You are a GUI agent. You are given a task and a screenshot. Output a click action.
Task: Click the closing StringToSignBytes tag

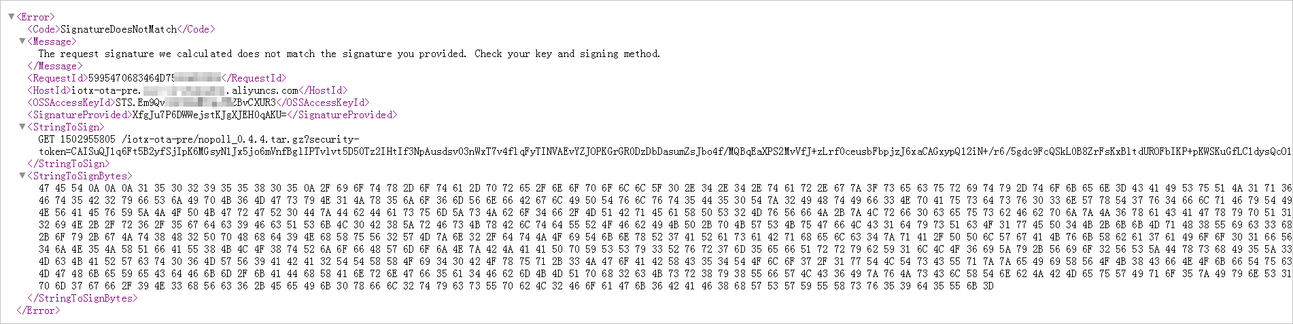coord(80,298)
